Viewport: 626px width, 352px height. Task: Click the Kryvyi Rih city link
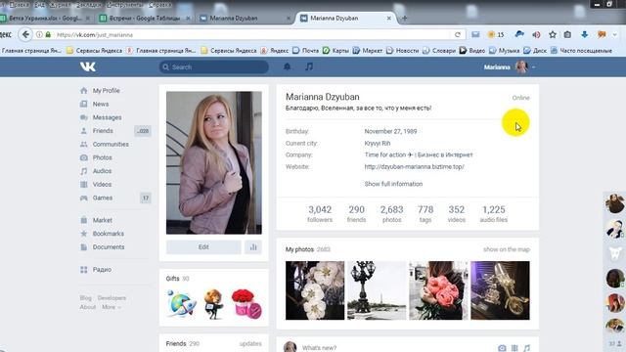coord(378,144)
